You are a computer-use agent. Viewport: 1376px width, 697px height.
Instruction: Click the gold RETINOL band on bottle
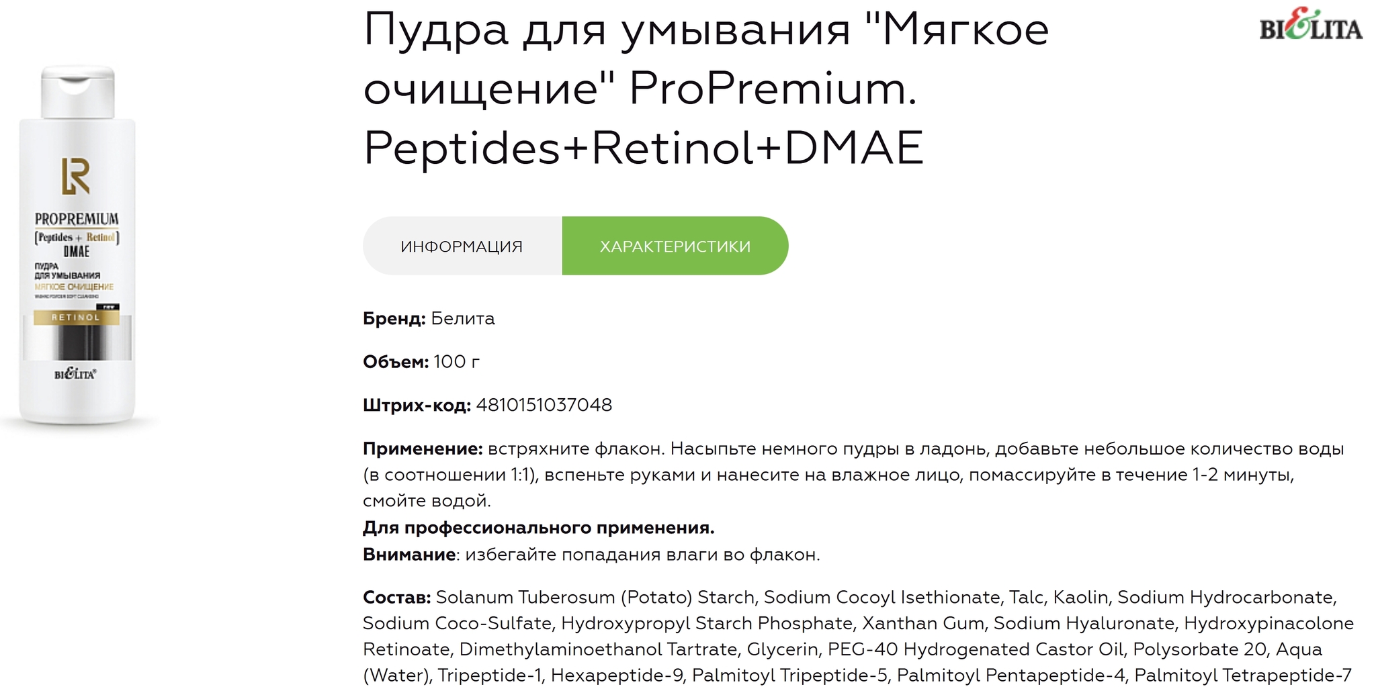[x=76, y=317]
